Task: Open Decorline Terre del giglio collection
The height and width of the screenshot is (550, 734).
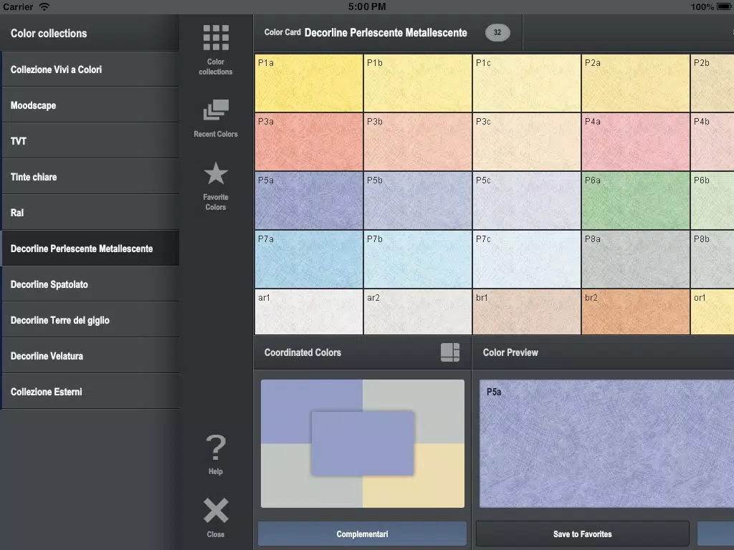Action: (90, 320)
